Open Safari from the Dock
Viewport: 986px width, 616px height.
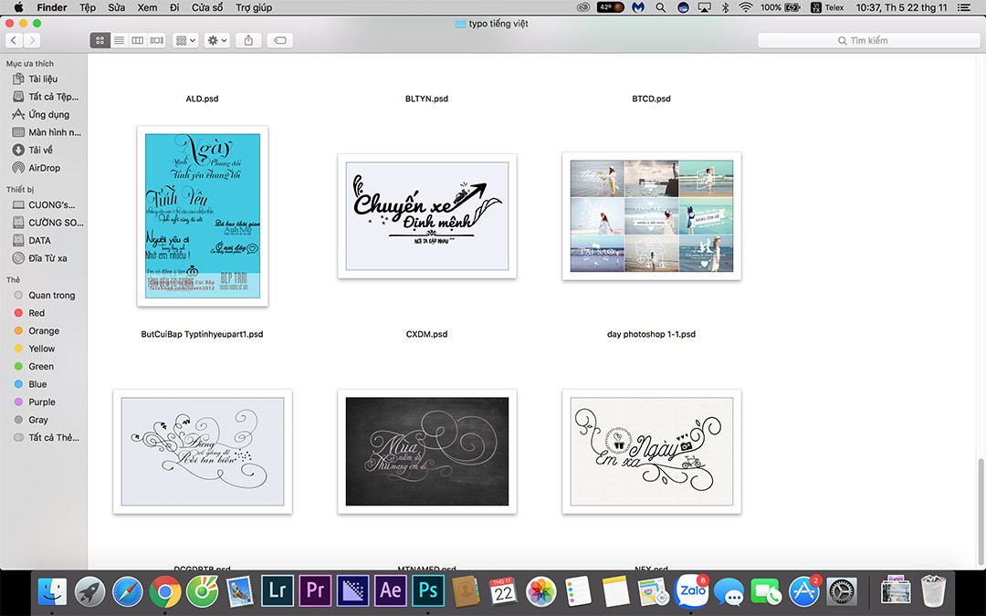click(x=128, y=590)
